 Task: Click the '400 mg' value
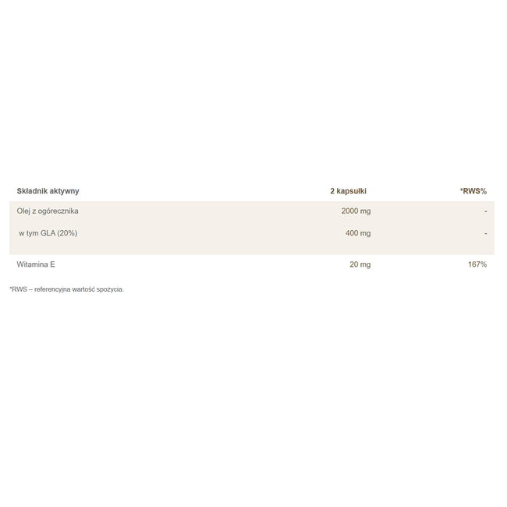click(358, 233)
